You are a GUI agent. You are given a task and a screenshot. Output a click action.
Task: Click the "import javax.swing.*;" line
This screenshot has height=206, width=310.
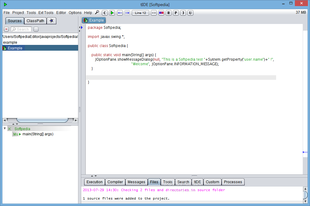(106, 37)
